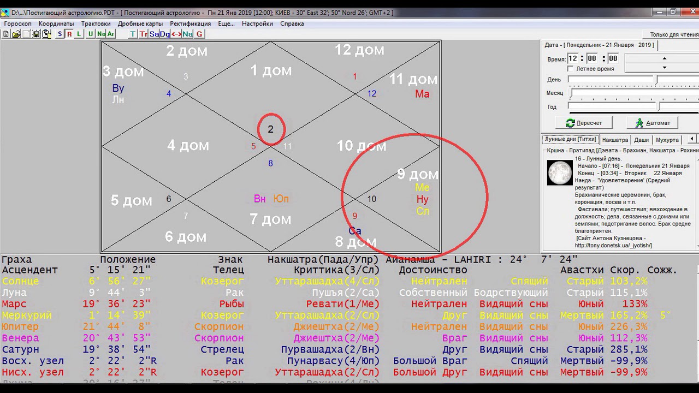Click the Ar toolbar button

coord(111,34)
